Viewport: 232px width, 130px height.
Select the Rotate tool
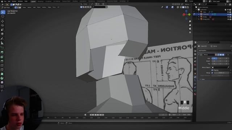pyautogui.click(x=3, y=26)
